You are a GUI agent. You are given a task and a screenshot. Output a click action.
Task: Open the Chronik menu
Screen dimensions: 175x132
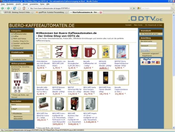coord(25,4)
